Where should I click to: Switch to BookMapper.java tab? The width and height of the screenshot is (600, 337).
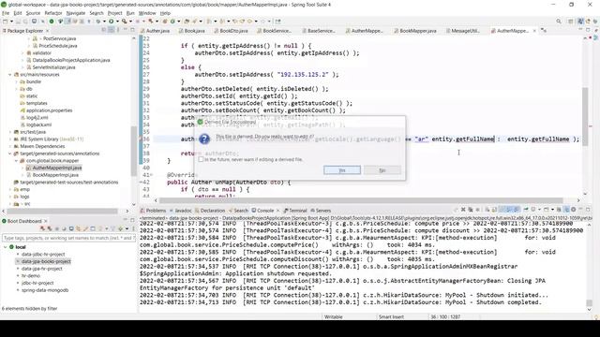(x=415, y=31)
